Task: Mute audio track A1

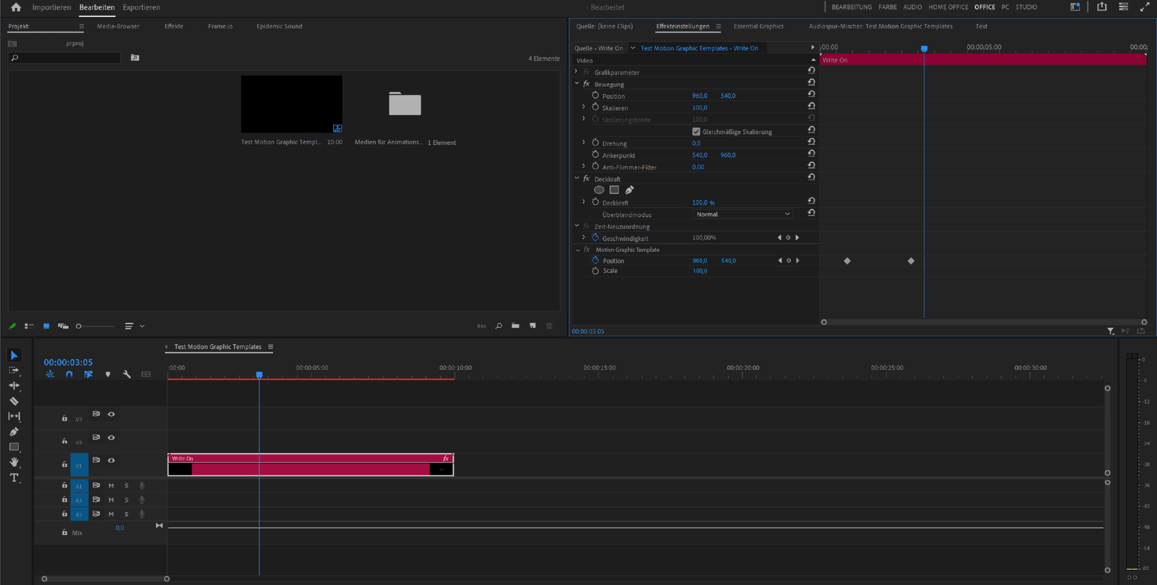Action: [111, 485]
